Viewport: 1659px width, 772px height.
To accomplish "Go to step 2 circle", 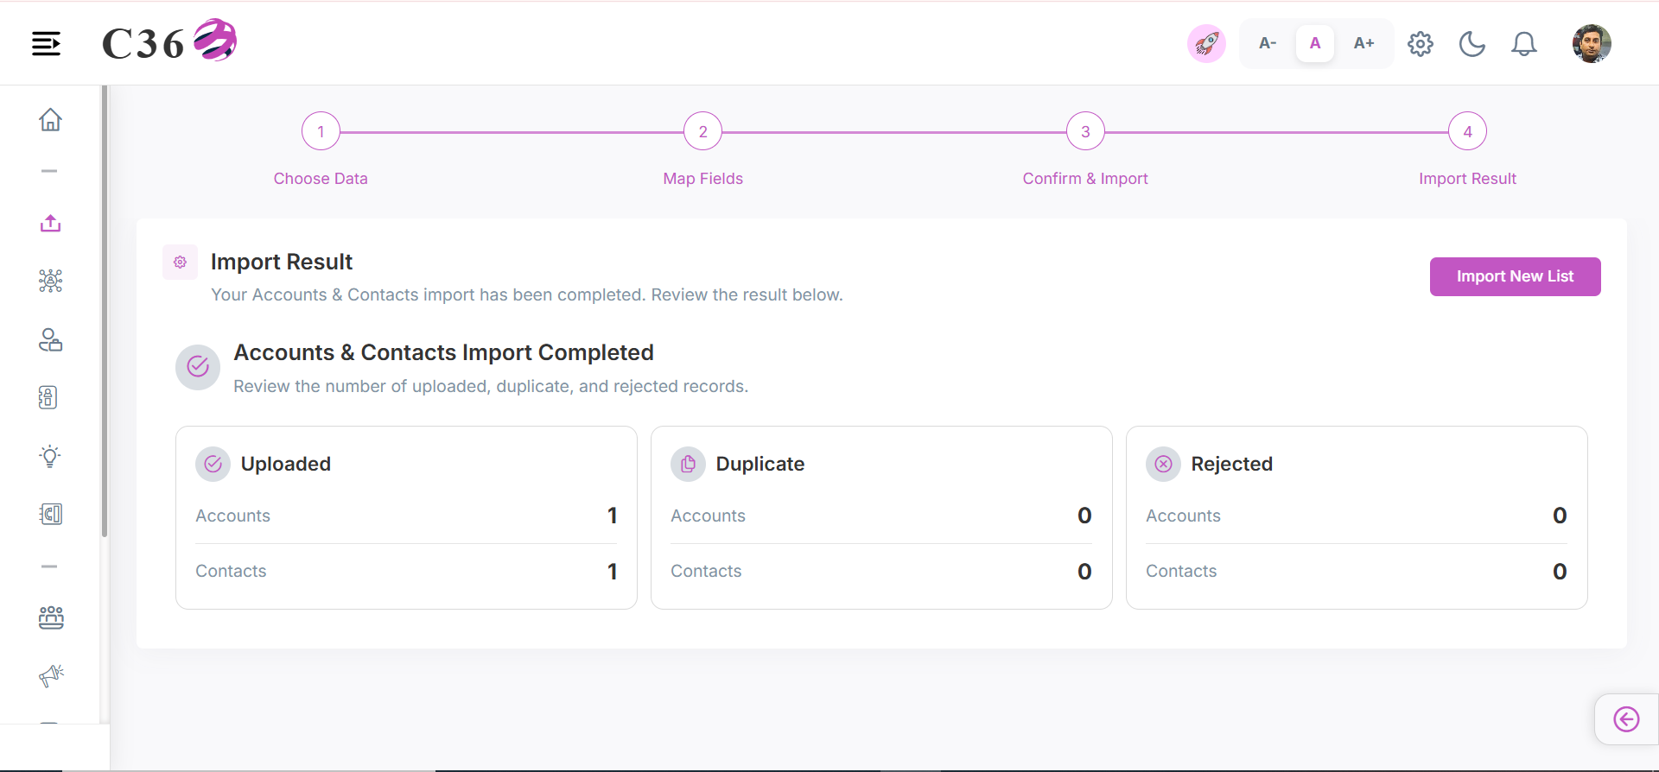I will coord(703,132).
